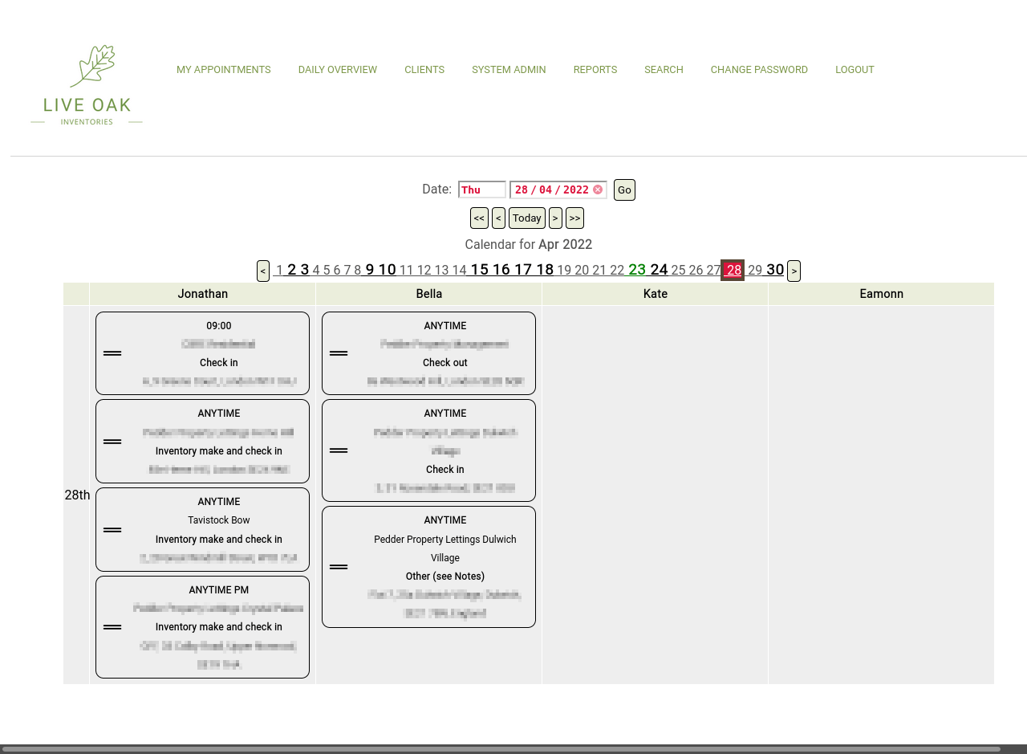Grab the handle on Bella's Other (see Notes) card
This screenshot has height=754, width=1027.
pyautogui.click(x=339, y=567)
